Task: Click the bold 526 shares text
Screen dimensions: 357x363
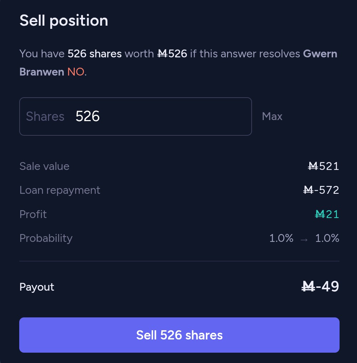Action: click(x=95, y=54)
